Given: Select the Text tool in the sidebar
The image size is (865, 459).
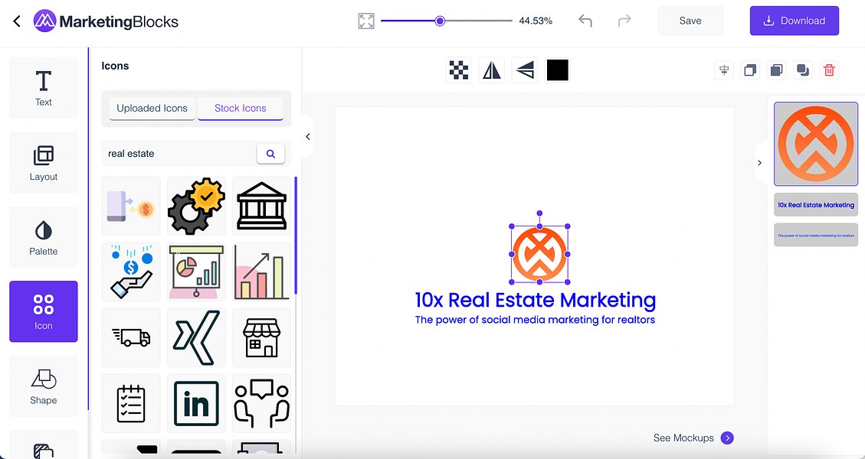Looking at the screenshot, I should point(43,86).
